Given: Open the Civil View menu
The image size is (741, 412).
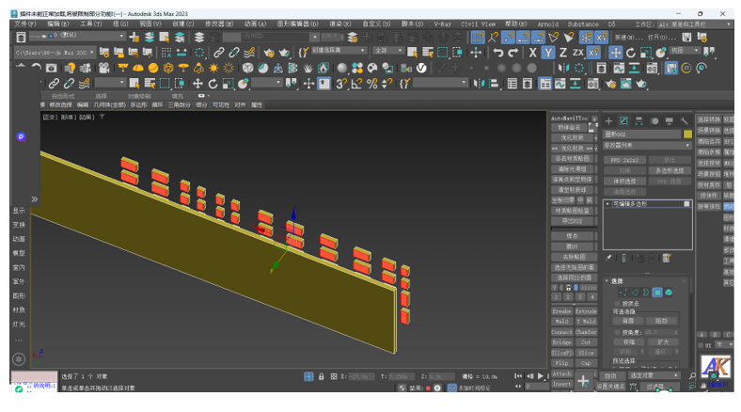Looking at the screenshot, I should (x=478, y=24).
